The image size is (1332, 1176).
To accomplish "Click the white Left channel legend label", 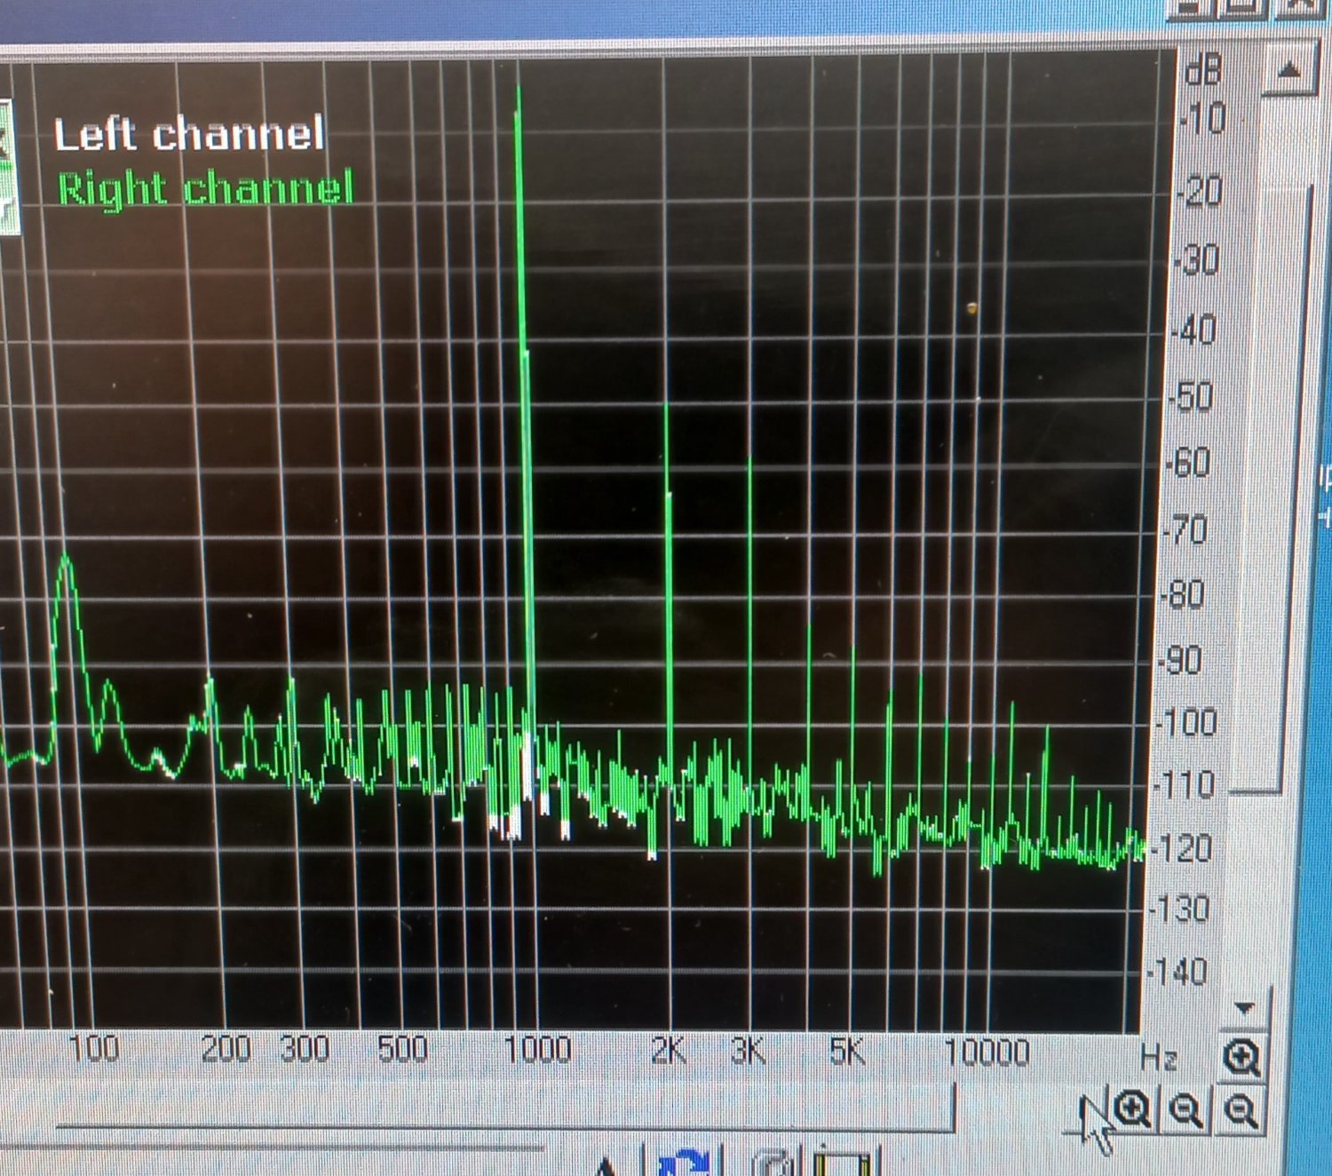I will [x=188, y=135].
